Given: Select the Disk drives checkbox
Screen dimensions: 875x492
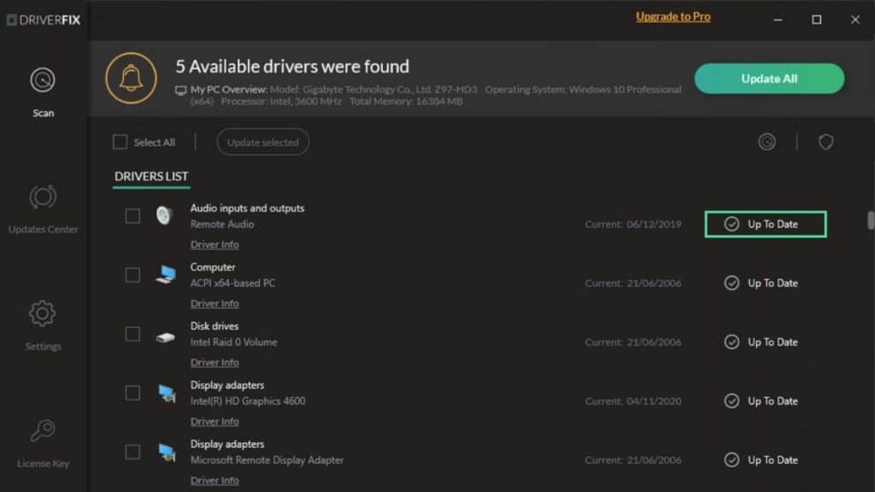Looking at the screenshot, I should (132, 334).
